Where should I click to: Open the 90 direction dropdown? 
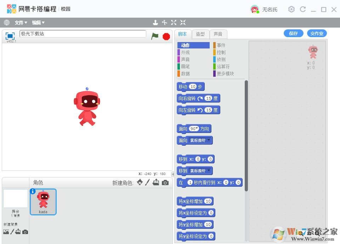[x=197, y=129]
